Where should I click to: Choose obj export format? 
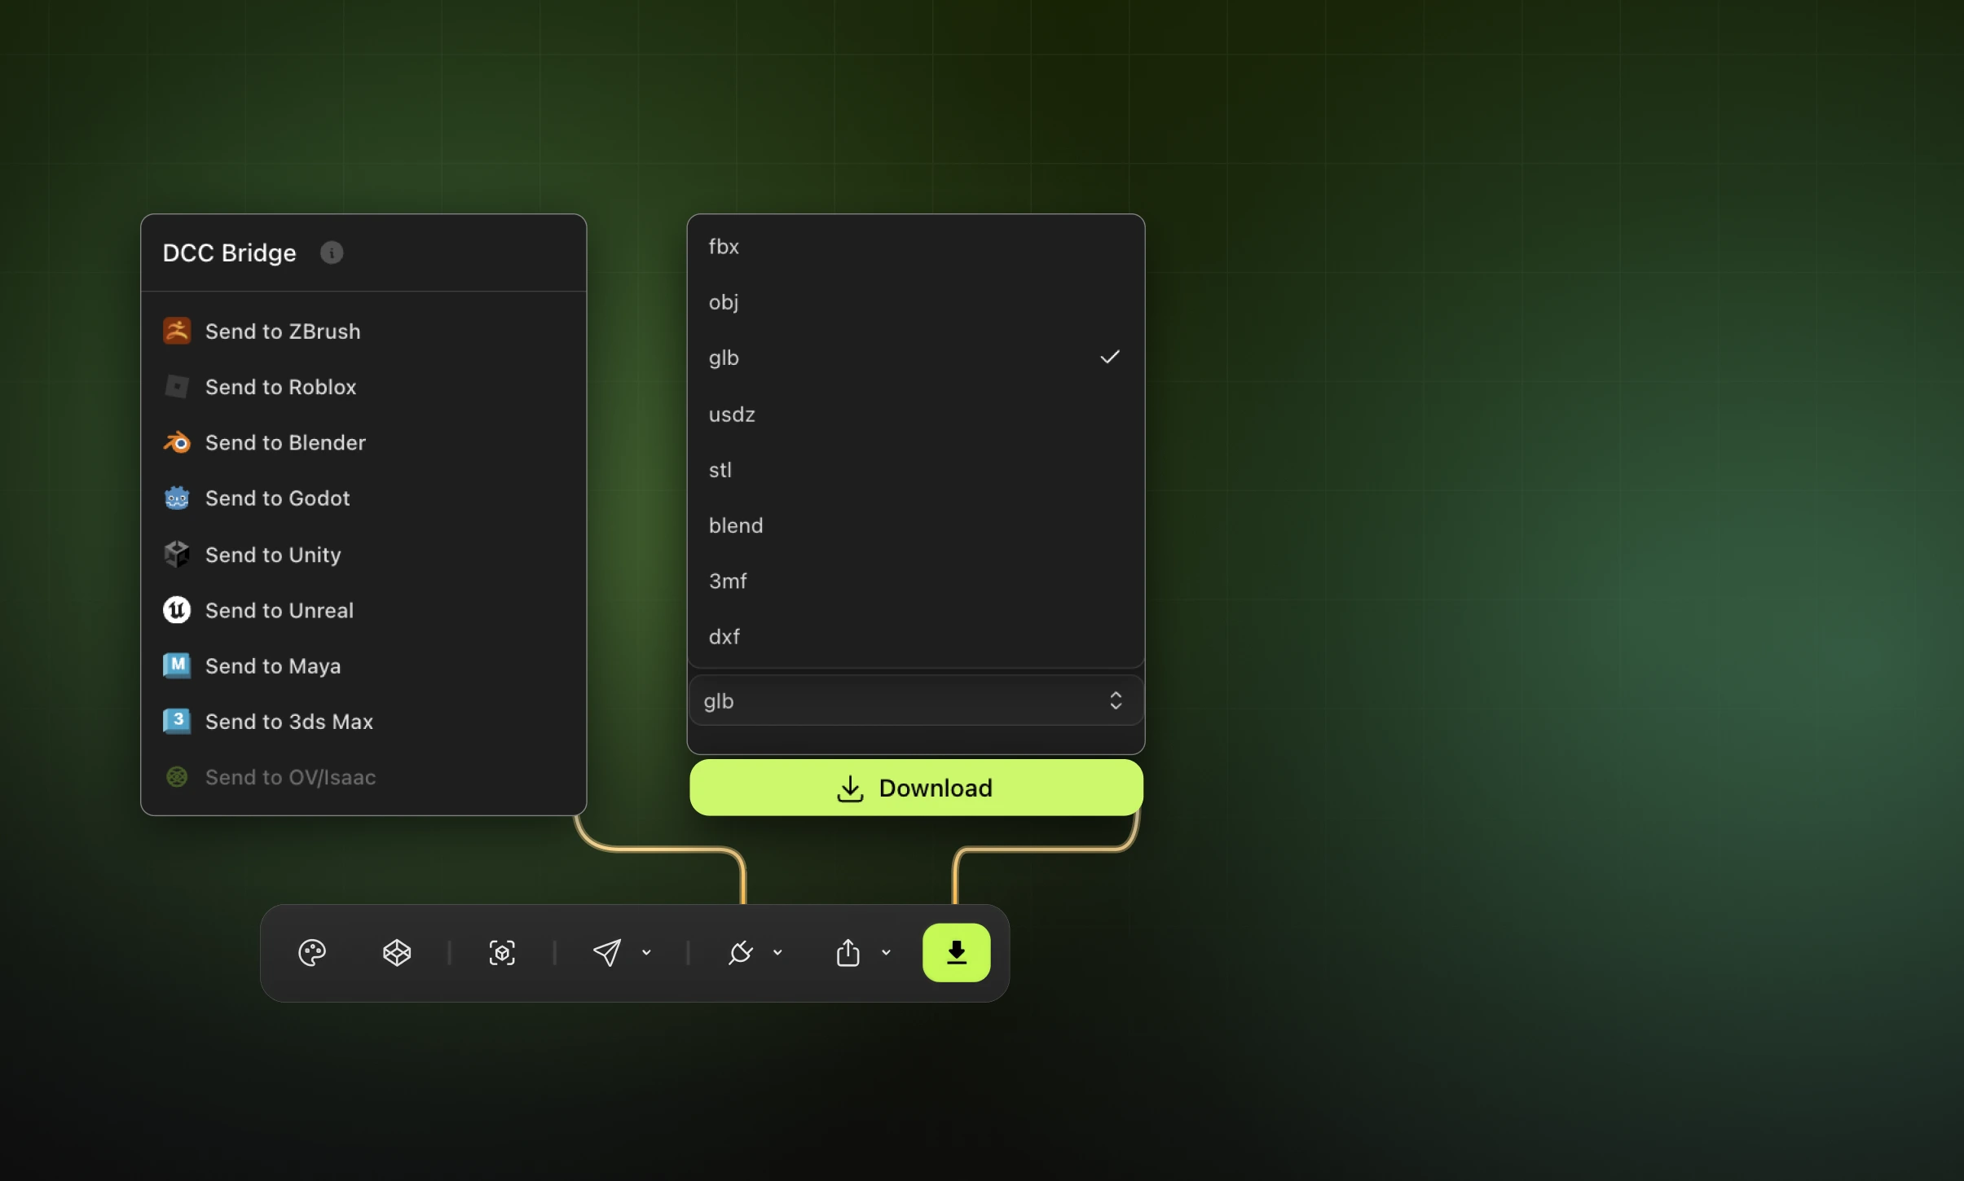pyautogui.click(x=916, y=301)
